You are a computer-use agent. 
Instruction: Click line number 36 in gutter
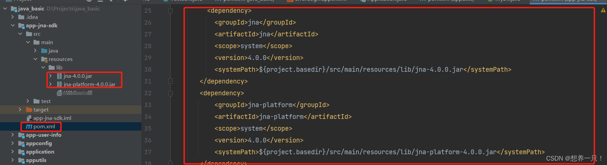148,140
